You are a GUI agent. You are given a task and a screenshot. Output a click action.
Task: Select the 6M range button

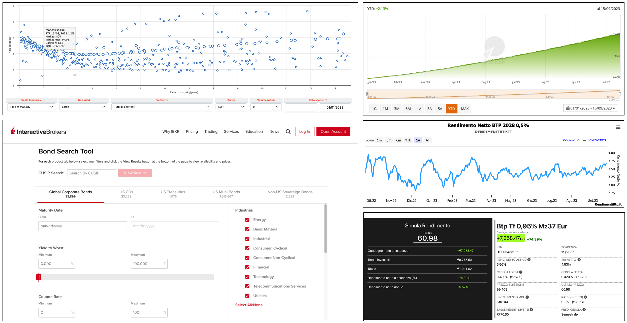tap(408, 109)
